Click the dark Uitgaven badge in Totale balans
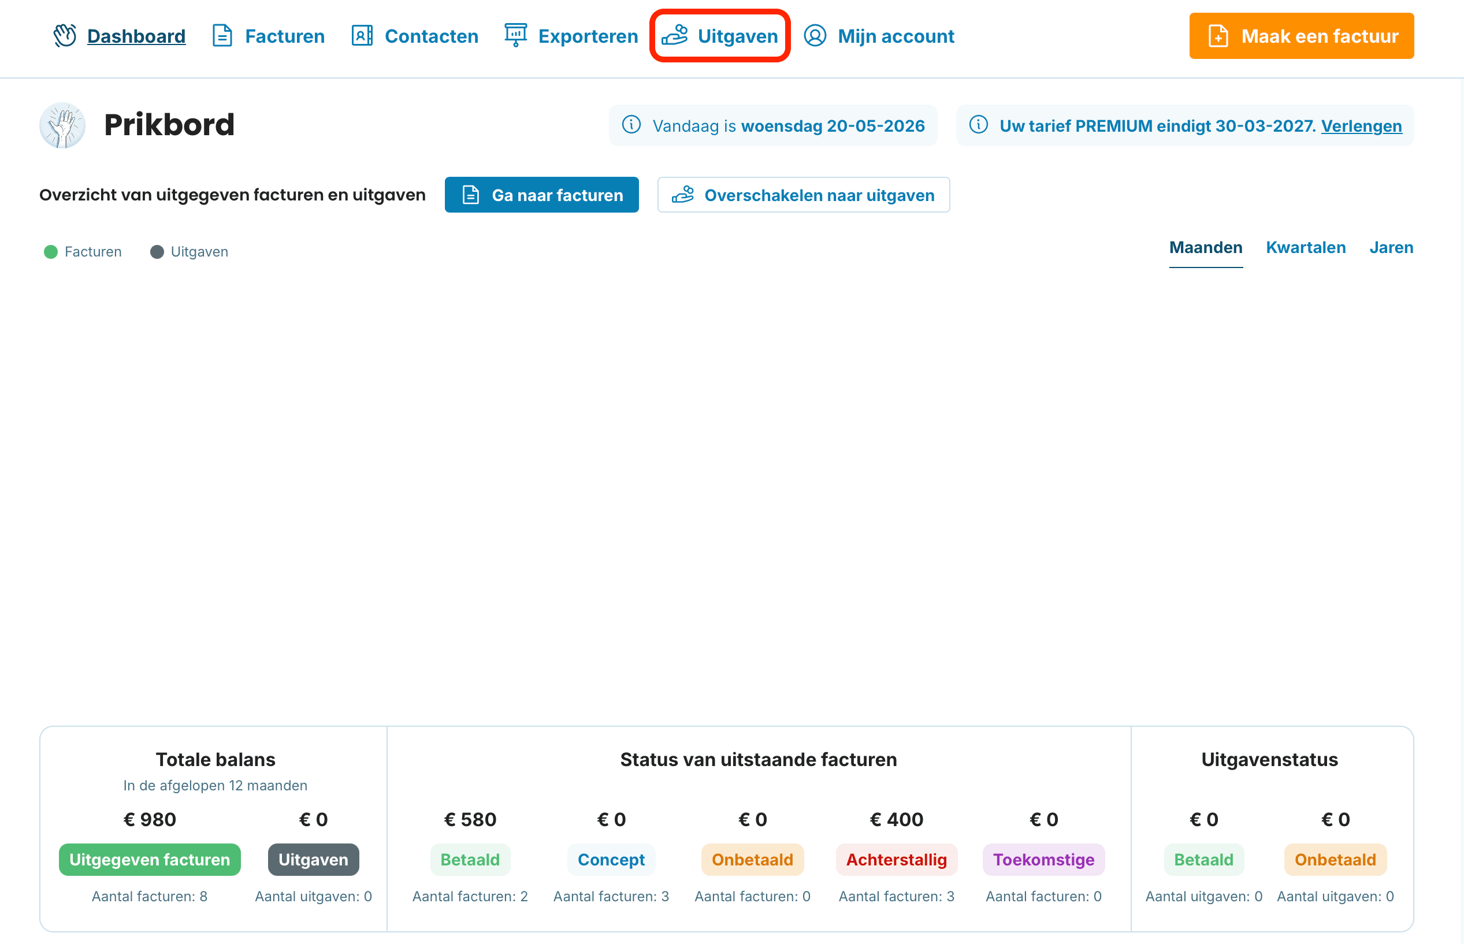Viewport: 1464px width, 944px height. [313, 860]
